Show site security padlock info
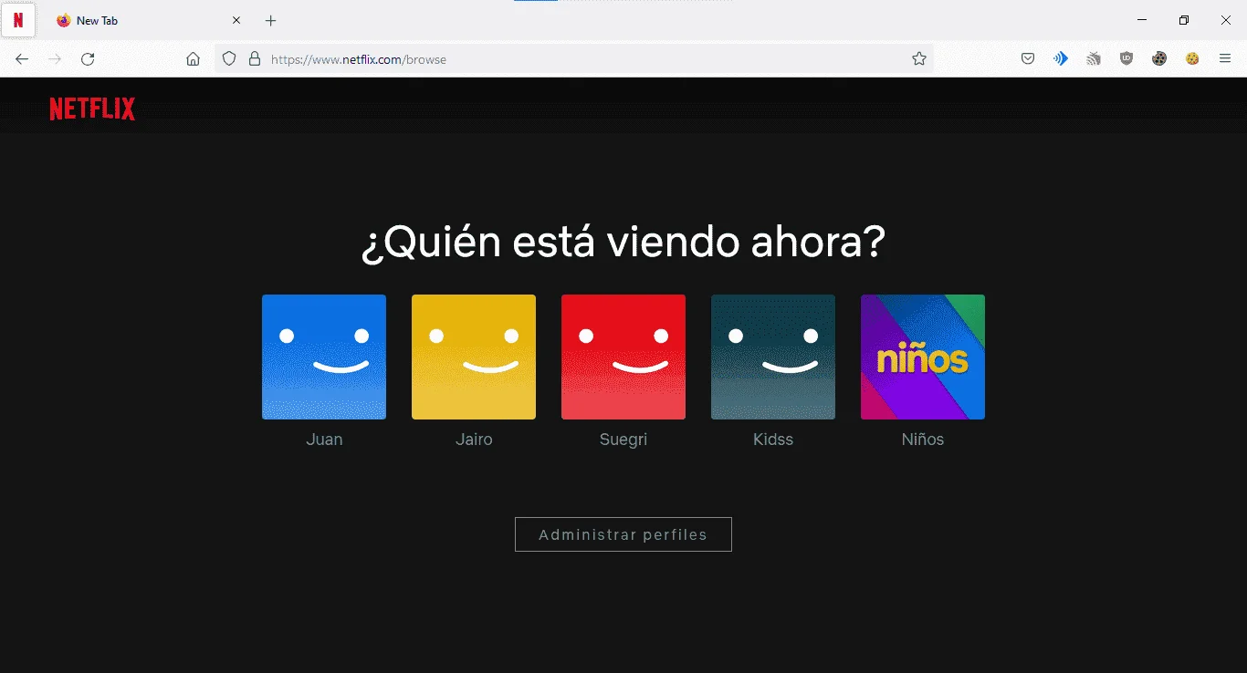The image size is (1247, 673). (x=255, y=59)
